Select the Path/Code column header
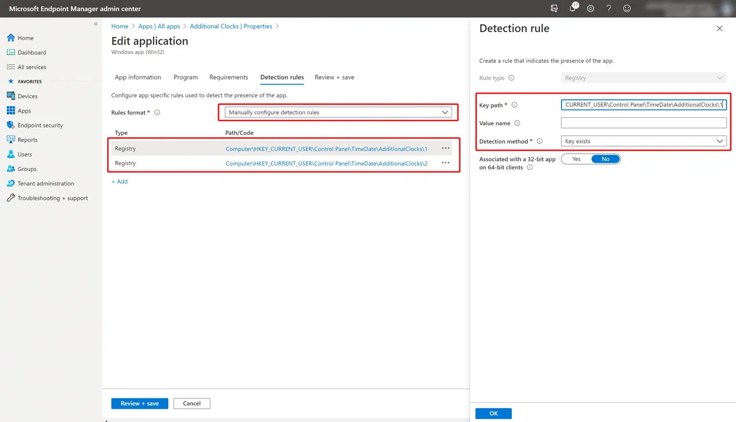This screenshot has height=422, width=736. click(x=239, y=133)
